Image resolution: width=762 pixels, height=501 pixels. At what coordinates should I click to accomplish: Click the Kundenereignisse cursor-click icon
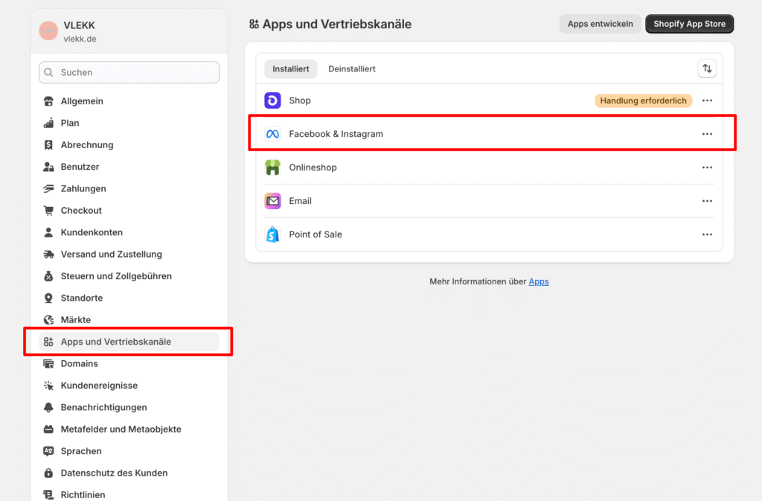tap(48, 386)
